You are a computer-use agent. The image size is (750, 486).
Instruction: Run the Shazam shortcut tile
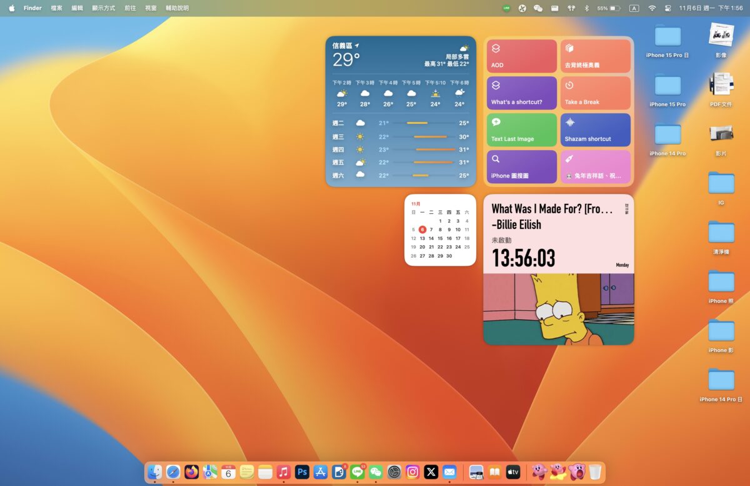click(x=596, y=130)
